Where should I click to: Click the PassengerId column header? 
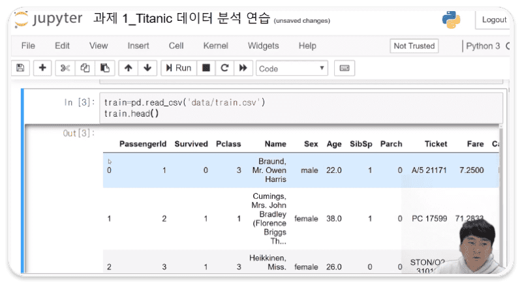pos(143,144)
